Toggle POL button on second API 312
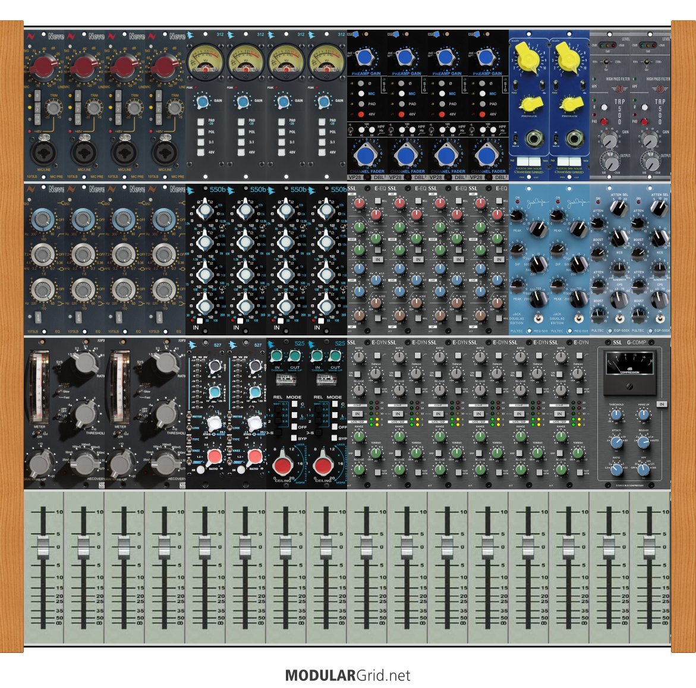 pyautogui.click(x=241, y=132)
